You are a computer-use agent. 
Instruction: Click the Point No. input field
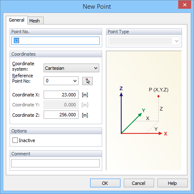(55, 41)
